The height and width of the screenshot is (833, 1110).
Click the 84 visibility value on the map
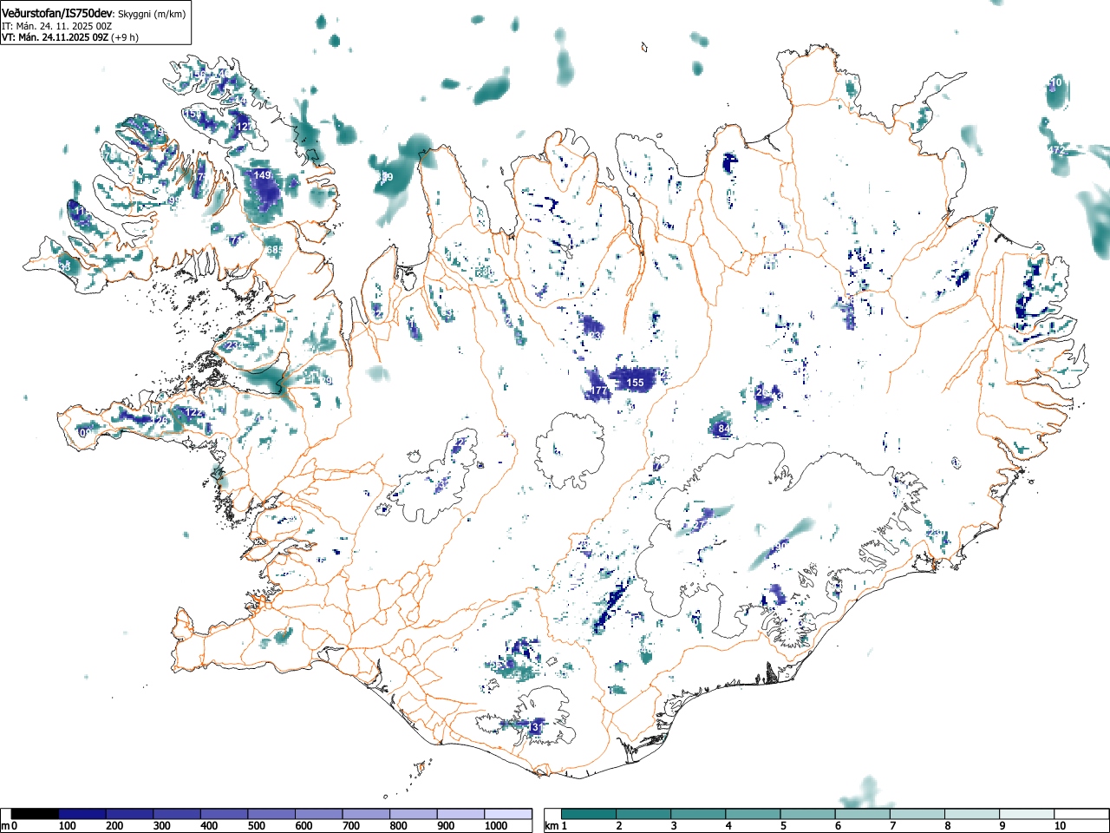click(x=724, y=429)
